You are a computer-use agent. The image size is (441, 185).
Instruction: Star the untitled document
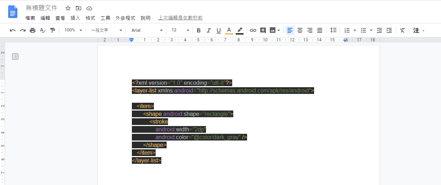click(68, 8)
